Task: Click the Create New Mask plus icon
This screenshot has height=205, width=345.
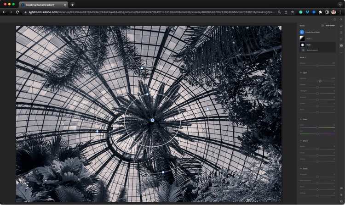Action: click(302, 32)
